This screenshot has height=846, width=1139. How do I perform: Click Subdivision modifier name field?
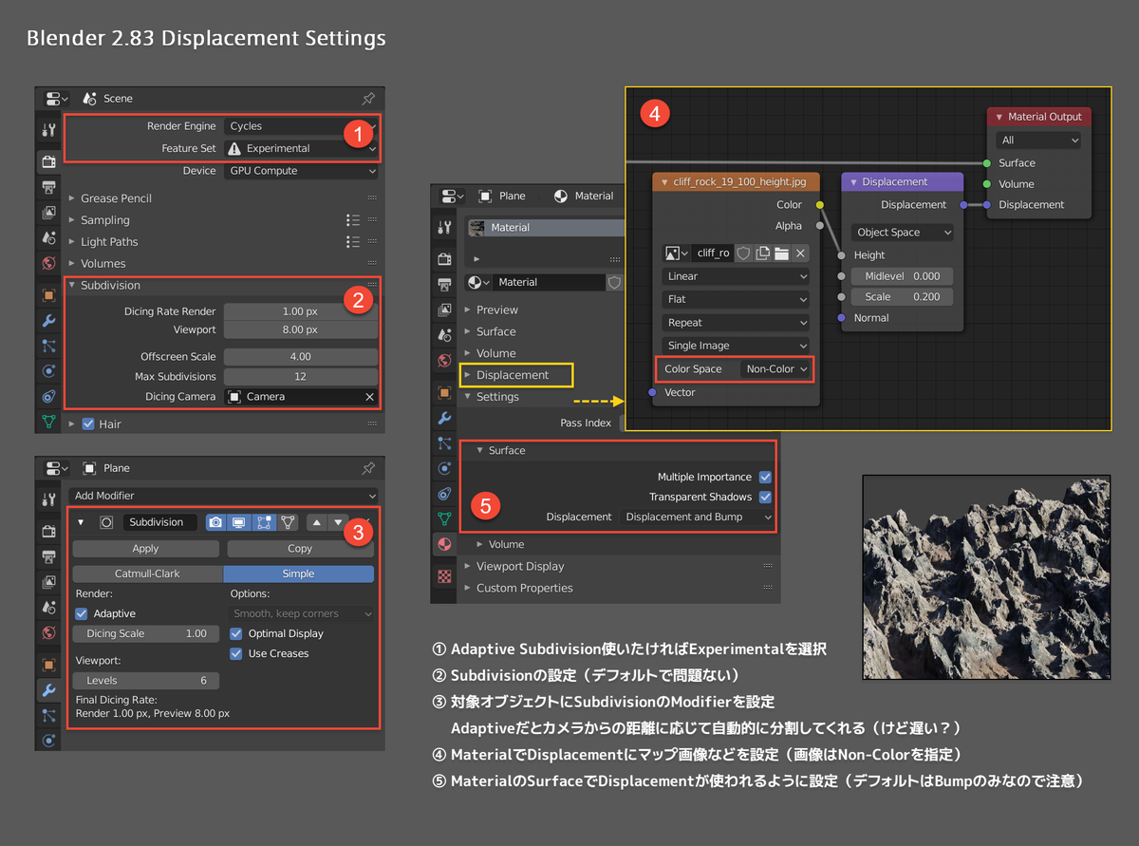159,522
